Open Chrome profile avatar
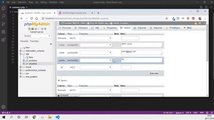214x120 pixels. (200, 18)
